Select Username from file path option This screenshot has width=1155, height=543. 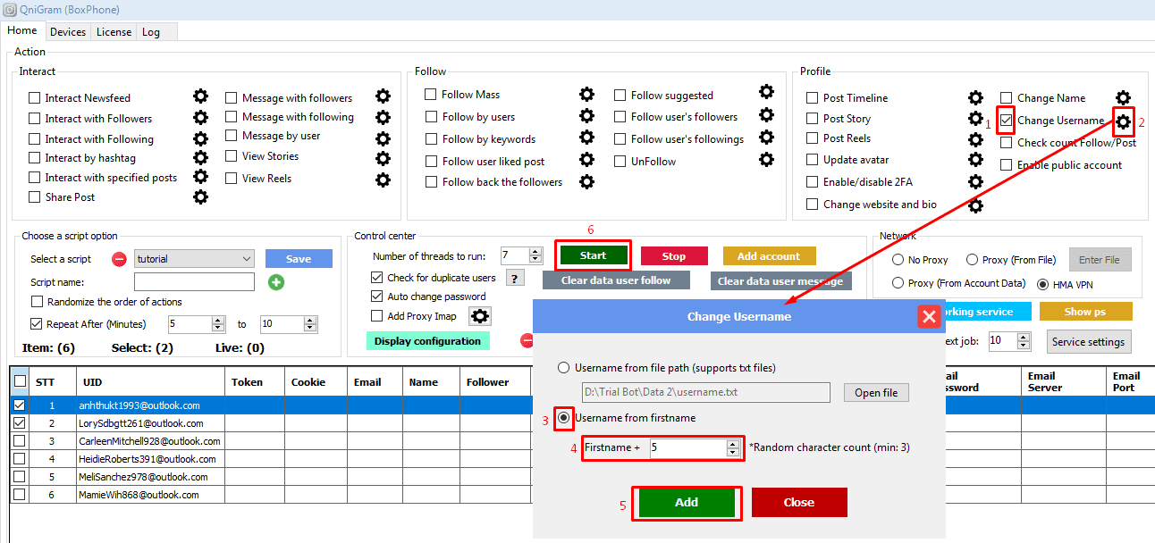(563, 368)
